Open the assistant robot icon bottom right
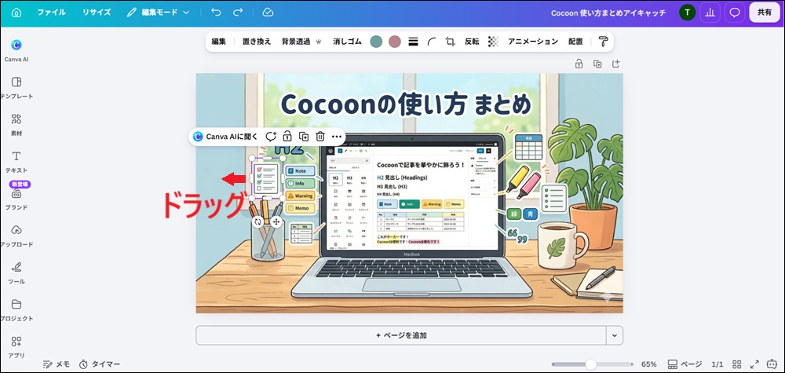 (x=771, y=364)
